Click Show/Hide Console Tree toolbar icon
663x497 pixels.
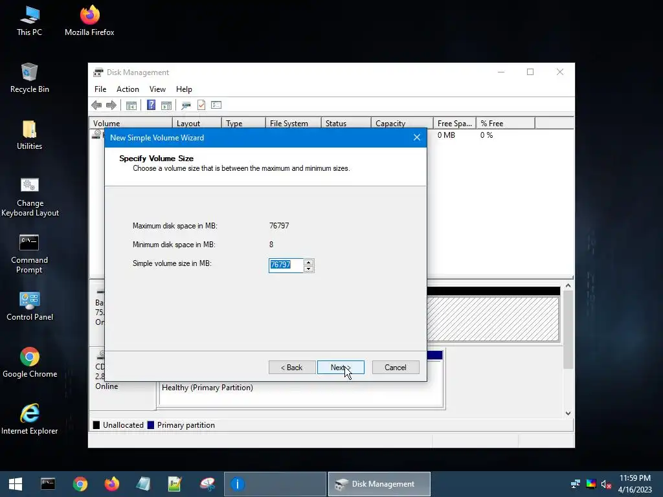tap(131, 105)
